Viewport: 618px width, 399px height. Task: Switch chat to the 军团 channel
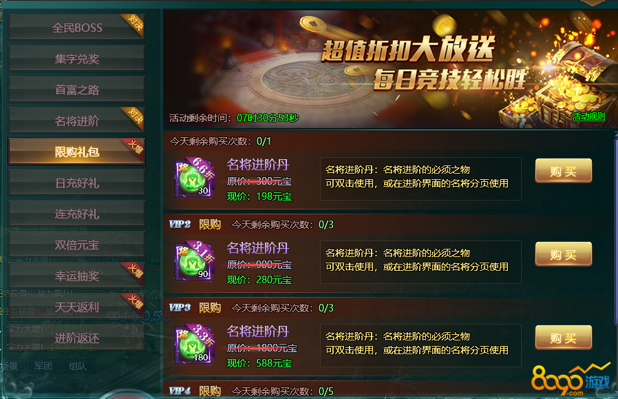(43, 366)
